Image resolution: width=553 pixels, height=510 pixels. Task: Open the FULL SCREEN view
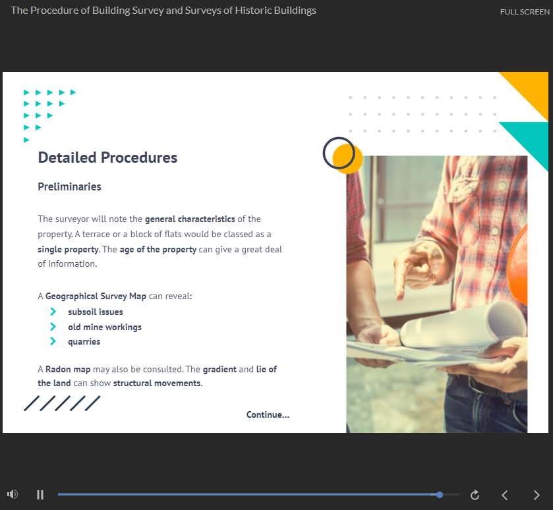(x=525, y=12)
